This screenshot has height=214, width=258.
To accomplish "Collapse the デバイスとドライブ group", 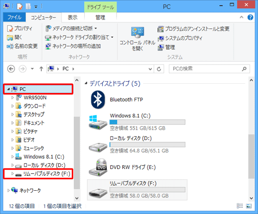I will (x=86, y=84).
